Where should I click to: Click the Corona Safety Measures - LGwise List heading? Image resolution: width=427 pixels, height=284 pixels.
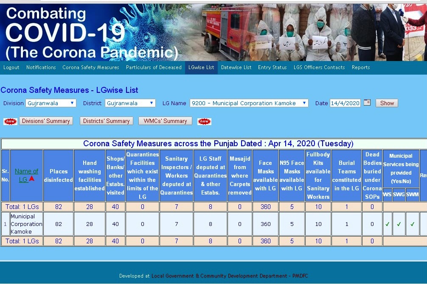pos(69,90)
